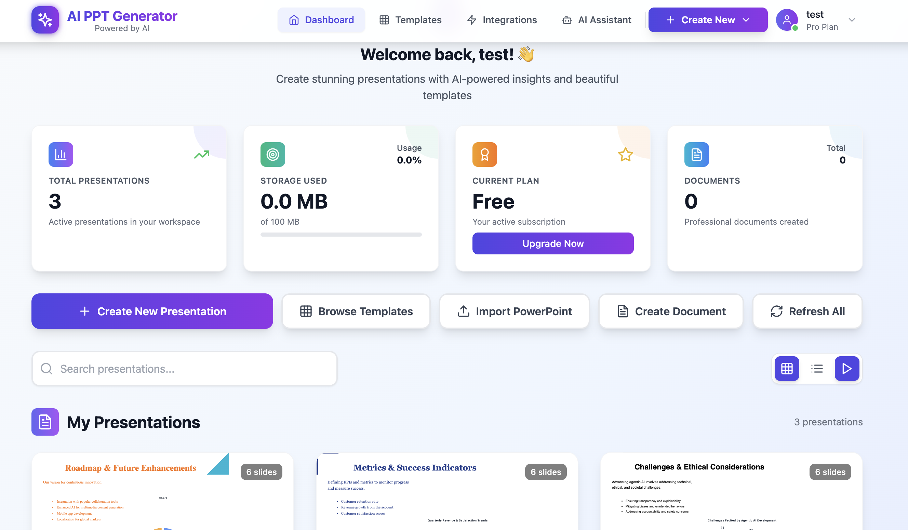
Task: Expand the Create New dropdown
Action: 708,20
